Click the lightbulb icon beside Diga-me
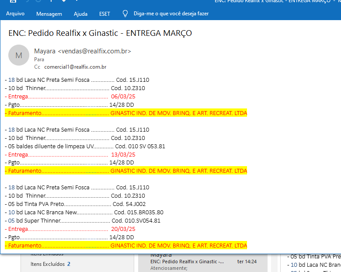This screenshot has height=272, width=341. click(x=125, y=14)
